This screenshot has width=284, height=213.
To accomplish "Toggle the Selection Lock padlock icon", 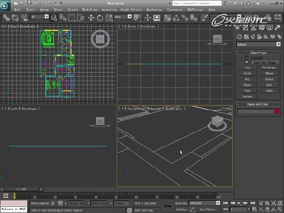I will (53, 203).
